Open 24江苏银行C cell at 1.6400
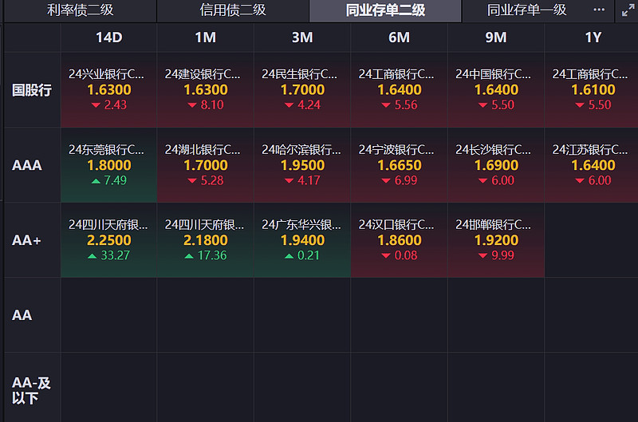Screen dimensions: 638x422 tap(592, 165)
